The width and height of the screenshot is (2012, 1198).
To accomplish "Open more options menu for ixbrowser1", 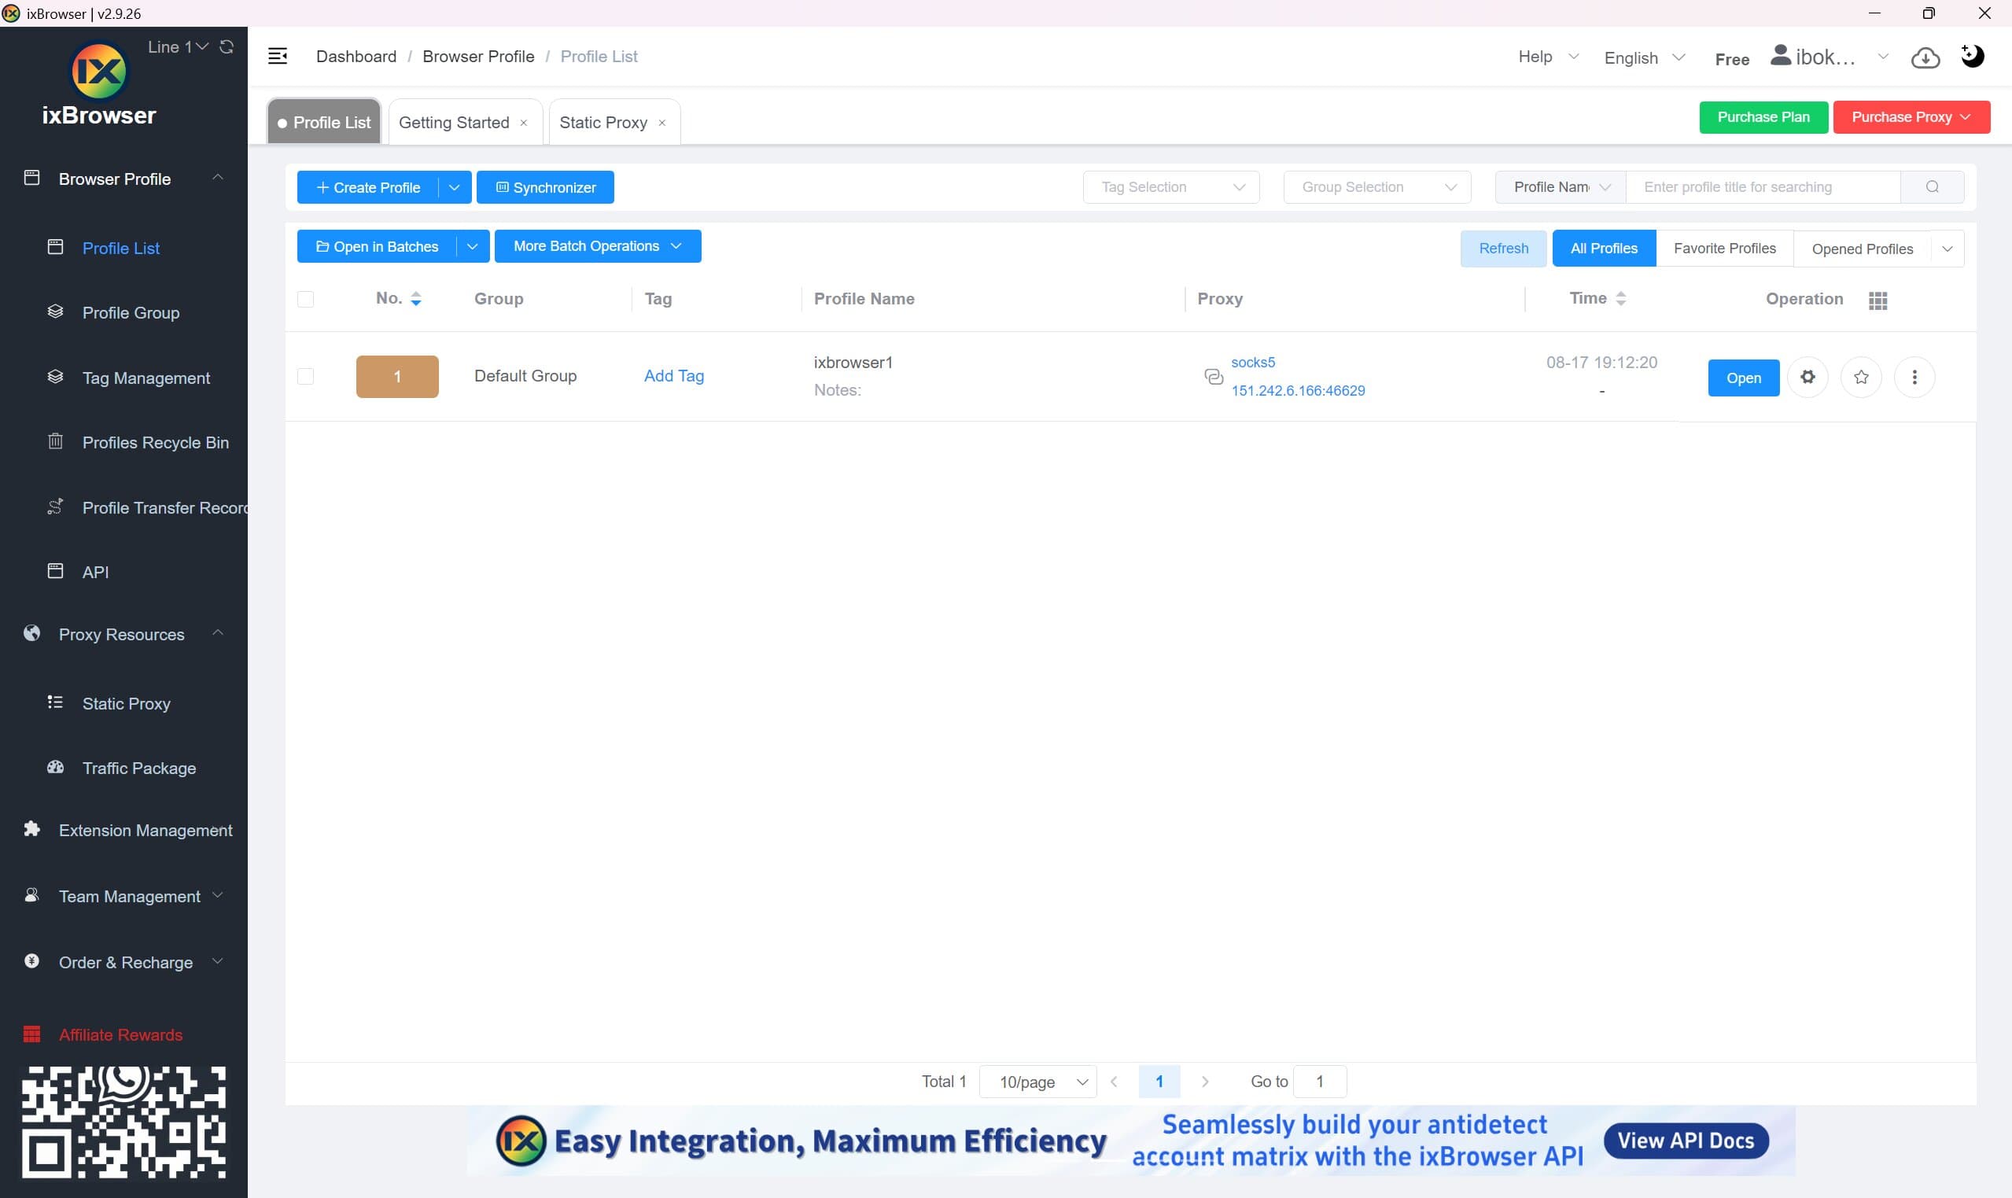I will point(1914,377).
